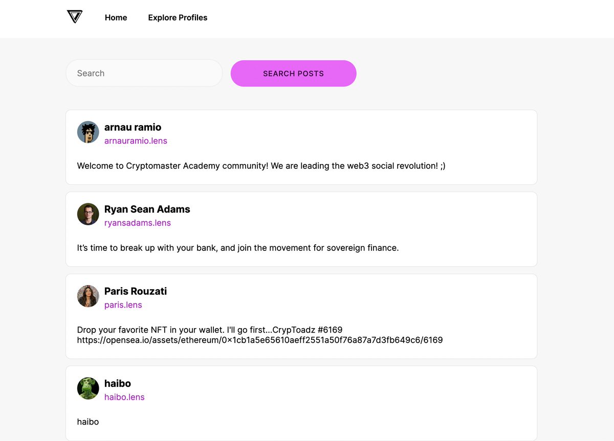Open the Explore Profiles page

[178, 17]
